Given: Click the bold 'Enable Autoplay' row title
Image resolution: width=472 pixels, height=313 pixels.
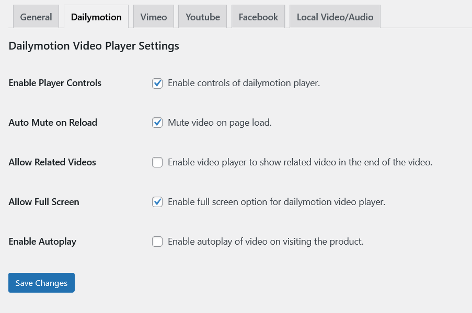Looking at the screenshot, I should pyautogui.click(x=42, y=242).
